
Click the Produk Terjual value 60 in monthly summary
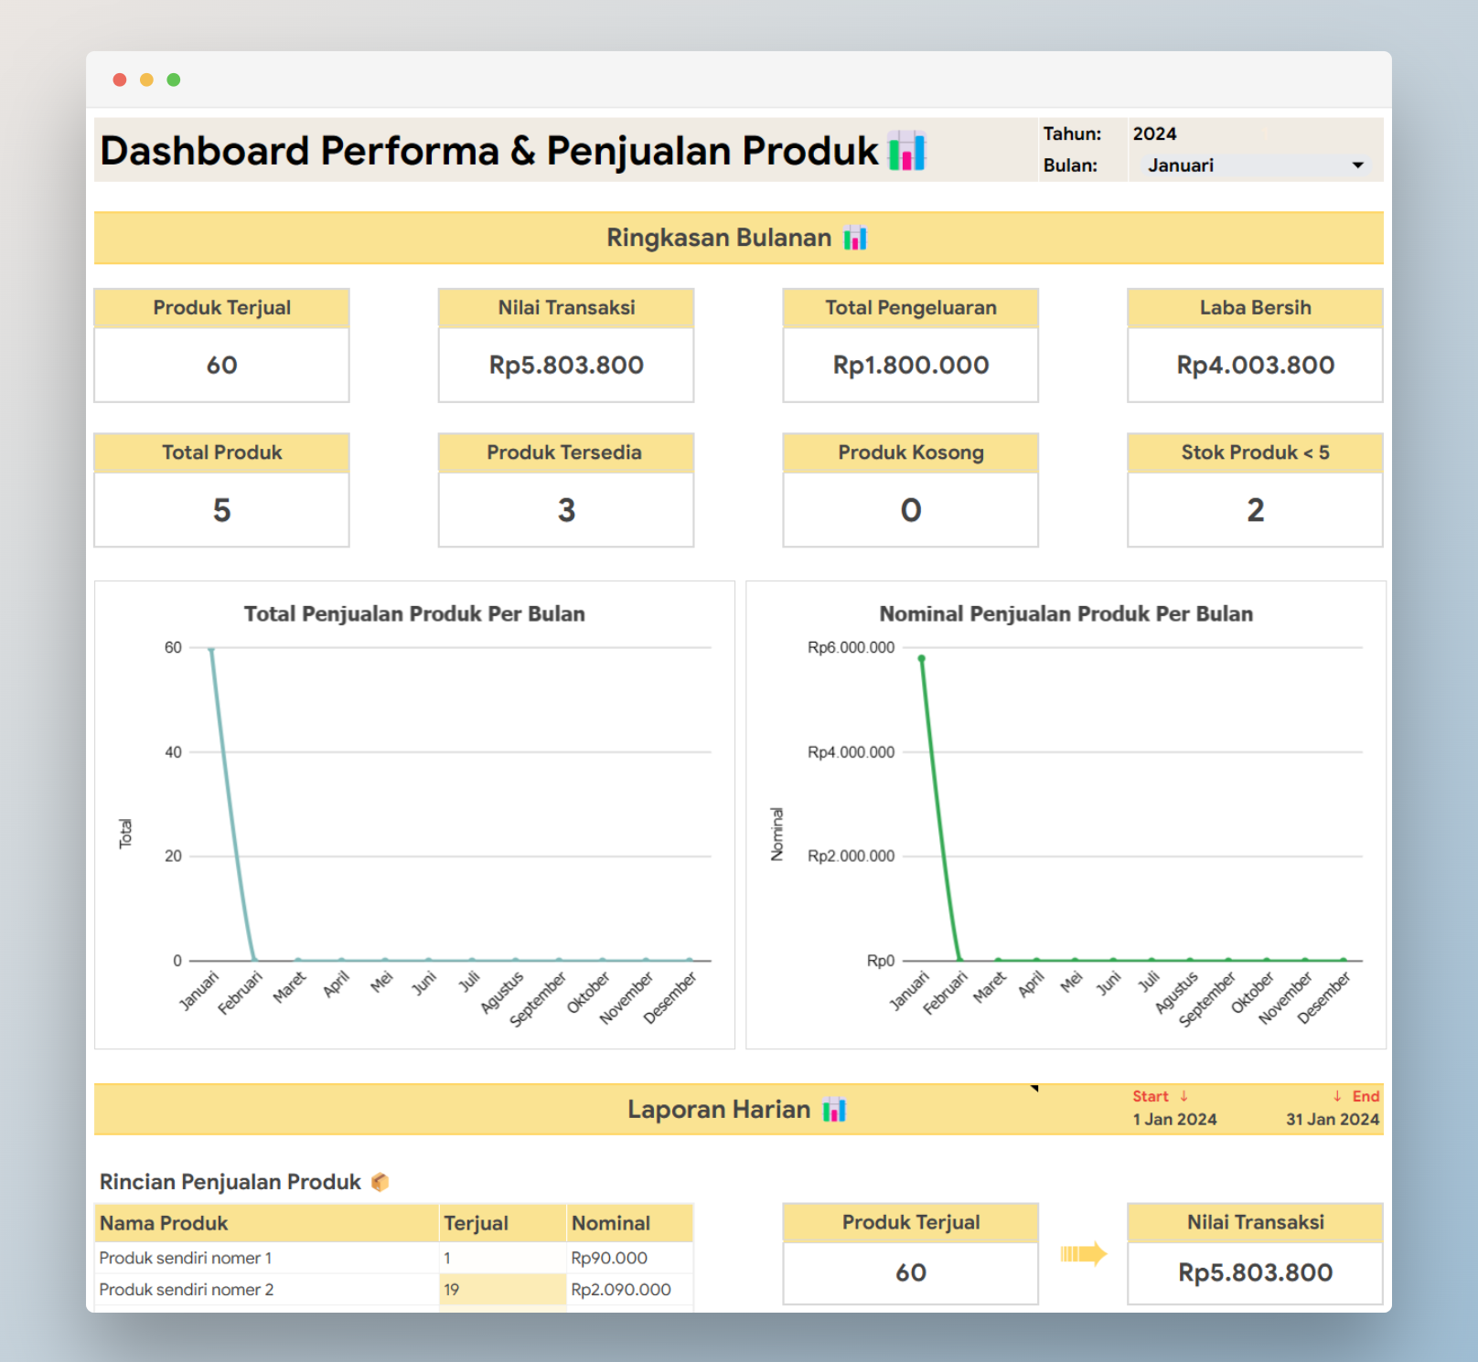(222, 365)
